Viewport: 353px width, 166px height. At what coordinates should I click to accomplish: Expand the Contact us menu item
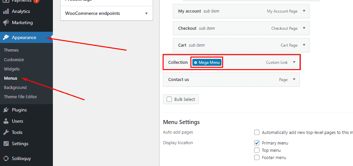pos(294,80)
